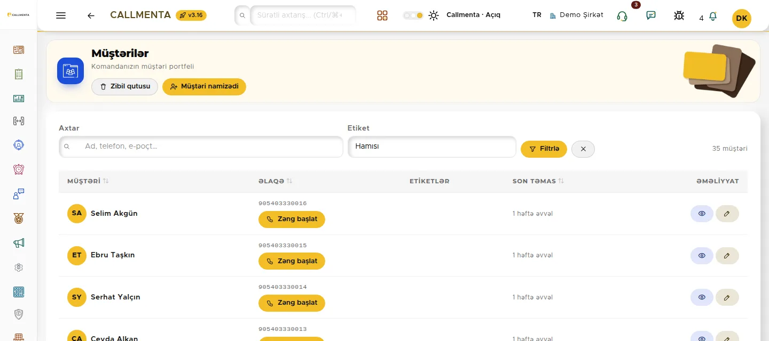Screen dimensions: 769x341
Task: Click phone number 905403330014
Action: pyautogui.click(x=283, y=287)
